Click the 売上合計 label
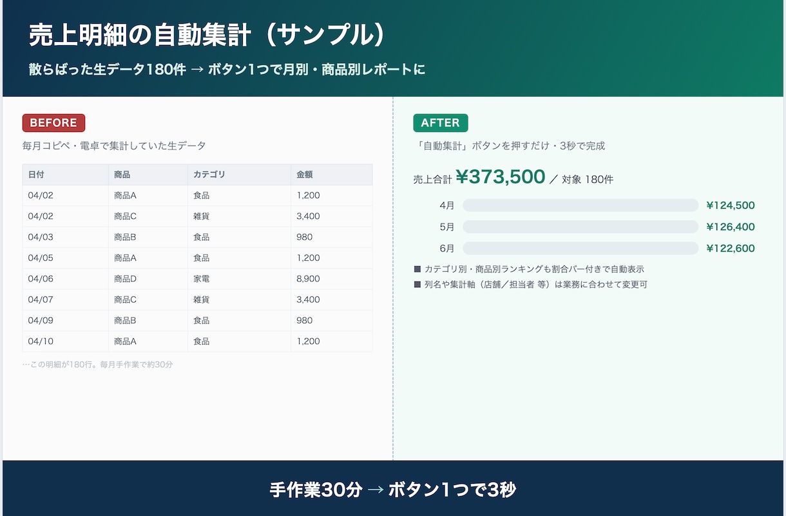The height and width of the screenshot is (516, 786). (x=432, y=180)
